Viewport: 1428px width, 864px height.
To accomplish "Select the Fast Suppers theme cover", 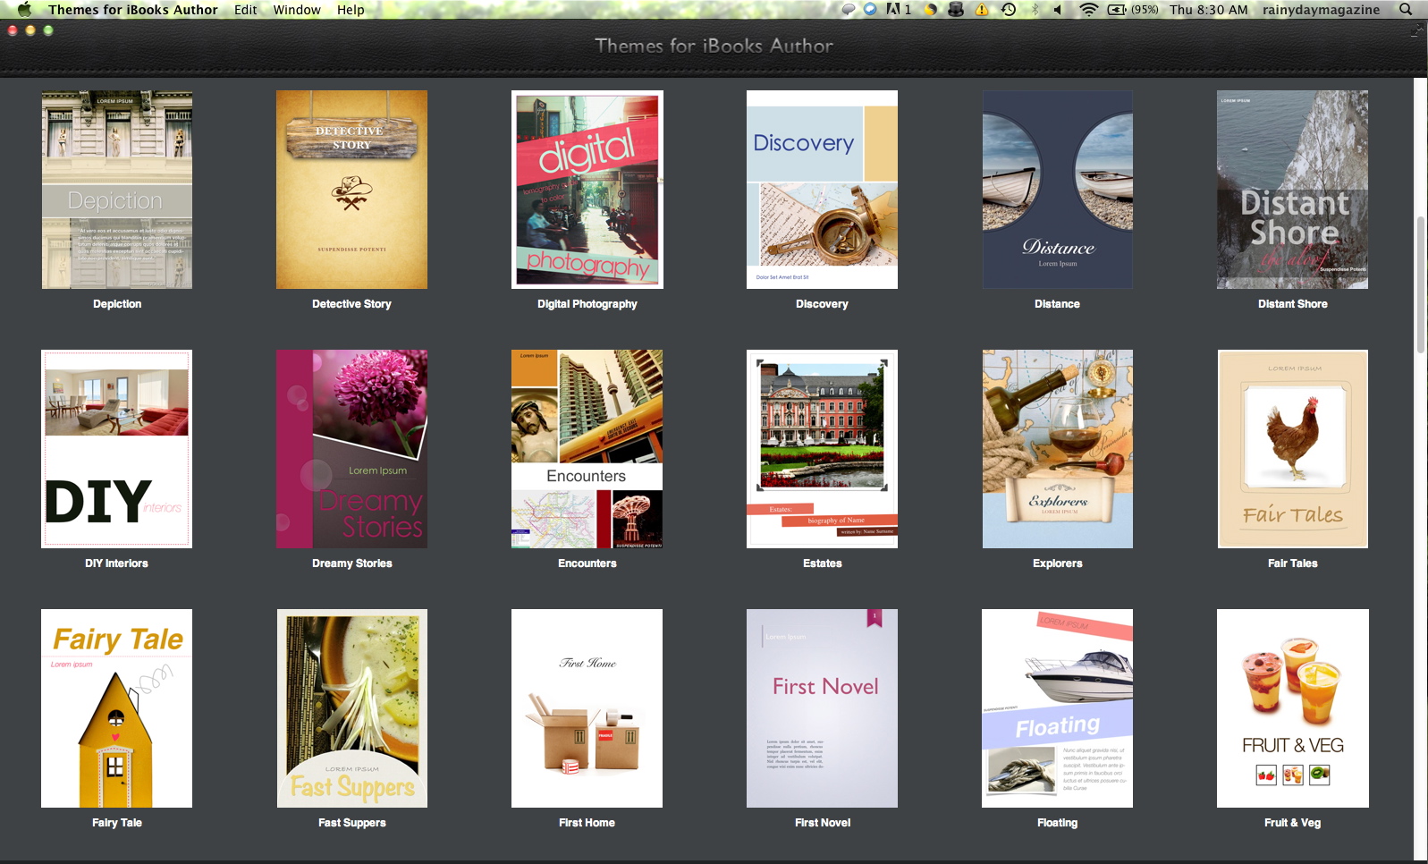I will click(352, 708).
